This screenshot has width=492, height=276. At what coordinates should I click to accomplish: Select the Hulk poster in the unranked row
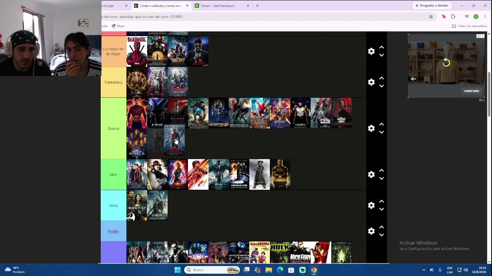tap(280, 253)
